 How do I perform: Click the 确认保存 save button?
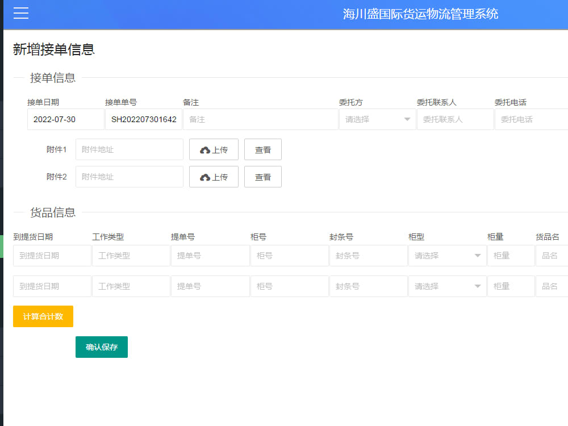pos(101,346)
